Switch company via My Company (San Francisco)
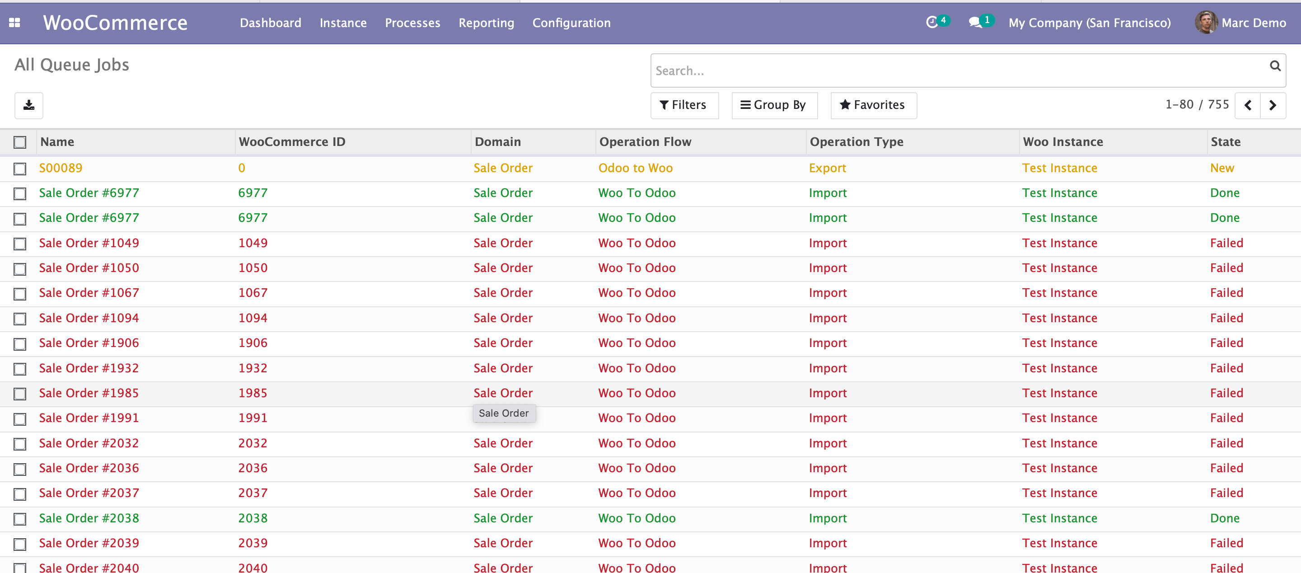This screenshot has height=573, width=1301. pyautogui.click(x=1090, y=23)
